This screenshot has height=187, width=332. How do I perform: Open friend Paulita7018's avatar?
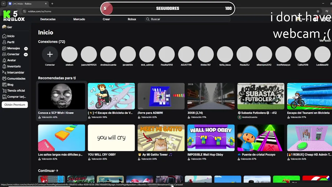pos(167,54)
